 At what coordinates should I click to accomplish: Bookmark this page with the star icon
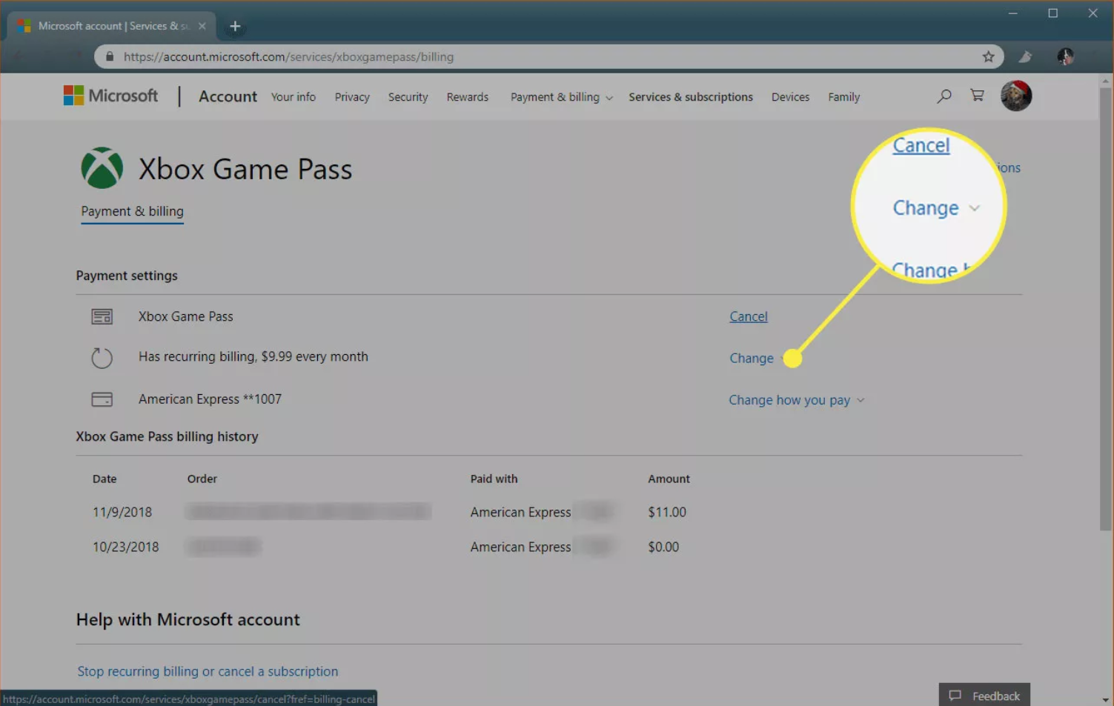pyautogui.click(x=988, y=57)
